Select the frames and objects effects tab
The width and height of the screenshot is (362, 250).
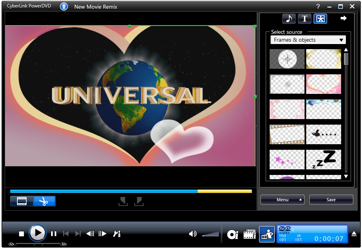point(320,19)
